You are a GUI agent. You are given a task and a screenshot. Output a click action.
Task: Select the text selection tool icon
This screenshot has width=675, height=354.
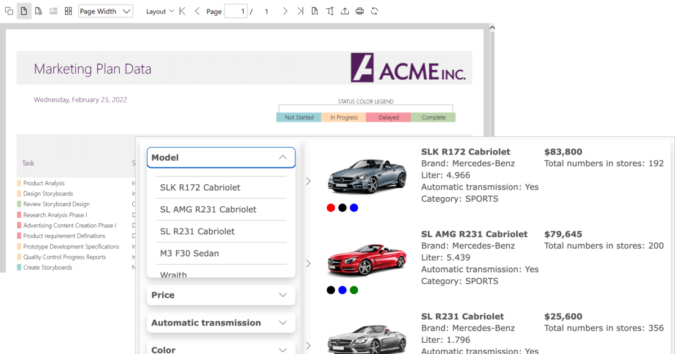[330, 11]
